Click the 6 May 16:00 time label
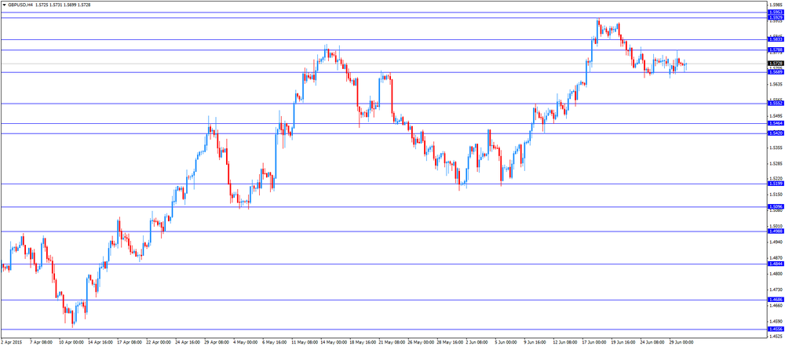The image size is (785, 346). pos(273,342)
